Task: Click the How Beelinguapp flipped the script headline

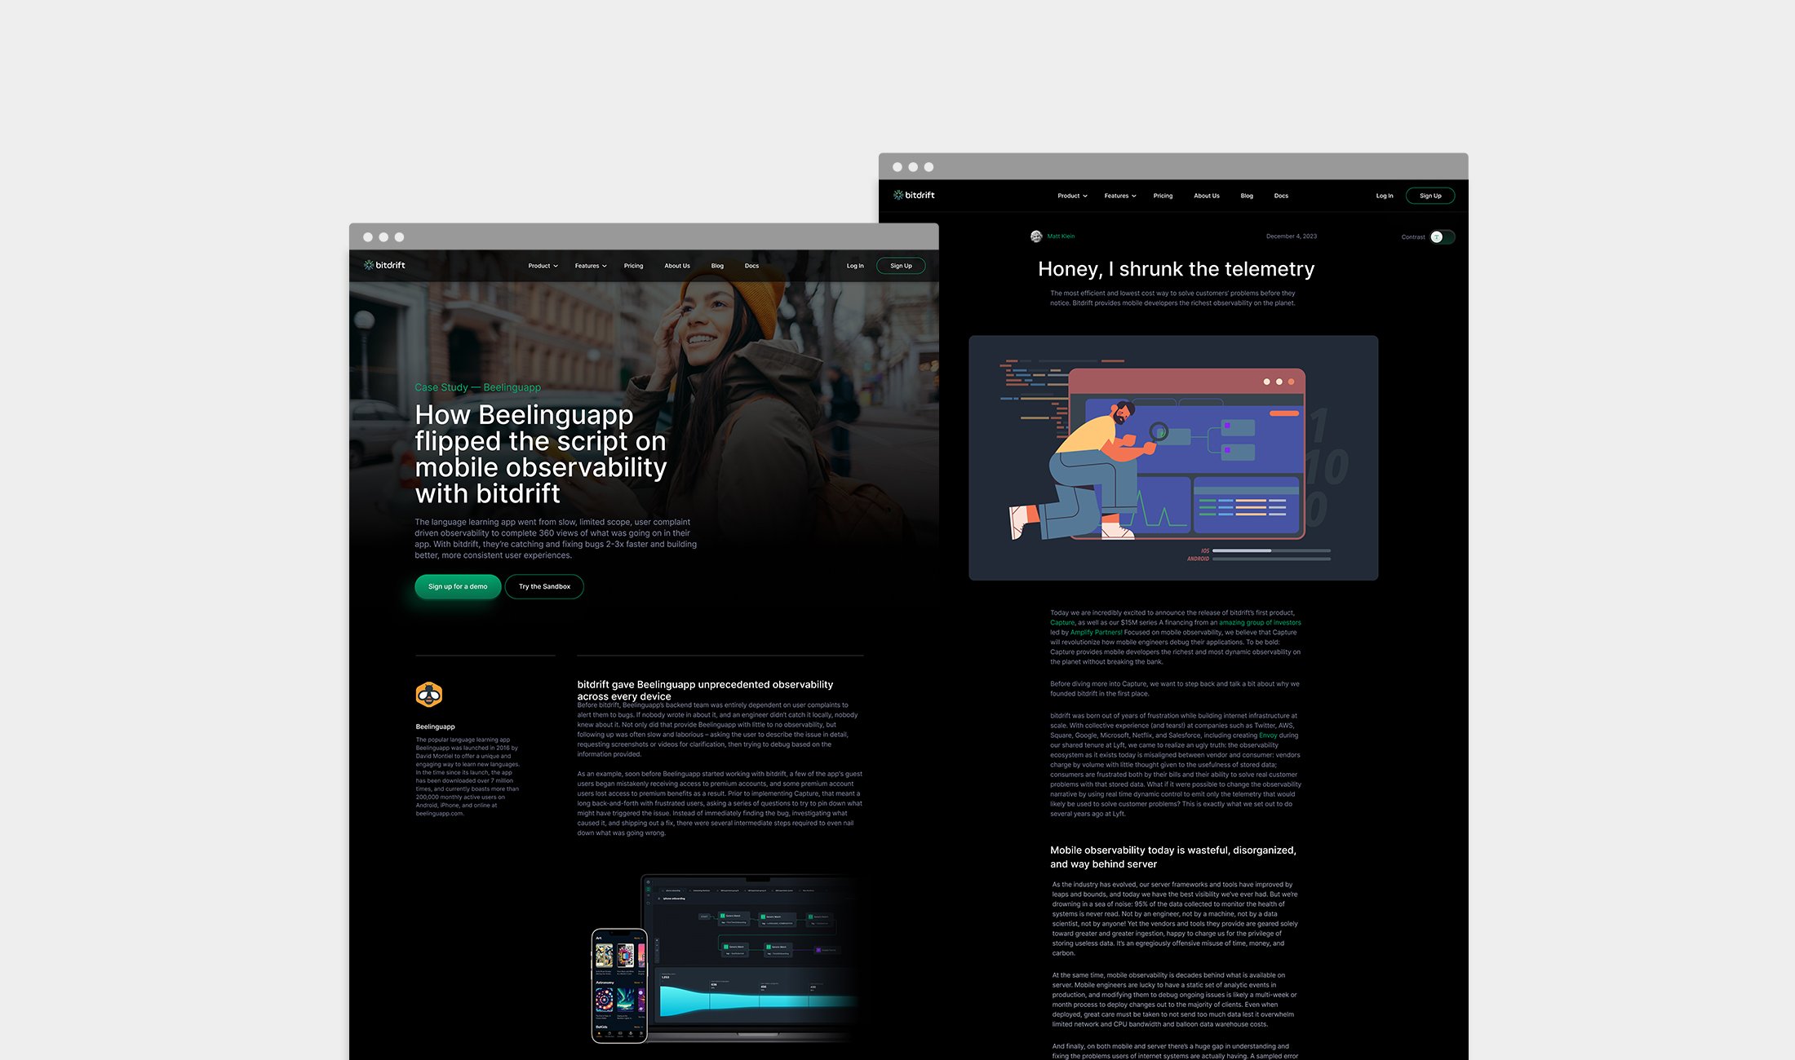Action: (x=541, y=454)
